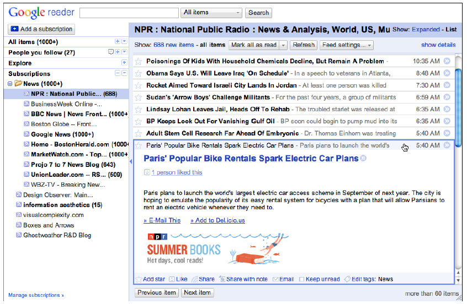Click the Add to Del.icio.us link
The width and height of the screenshot is (467, 304).
pos(217,220)
